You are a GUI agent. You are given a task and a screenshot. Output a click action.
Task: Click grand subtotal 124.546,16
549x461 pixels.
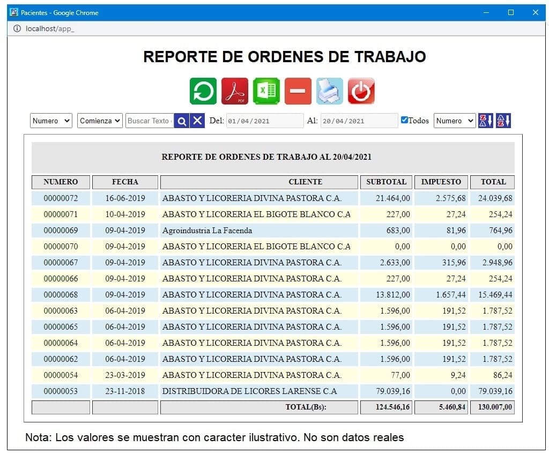tap(392, 407)
